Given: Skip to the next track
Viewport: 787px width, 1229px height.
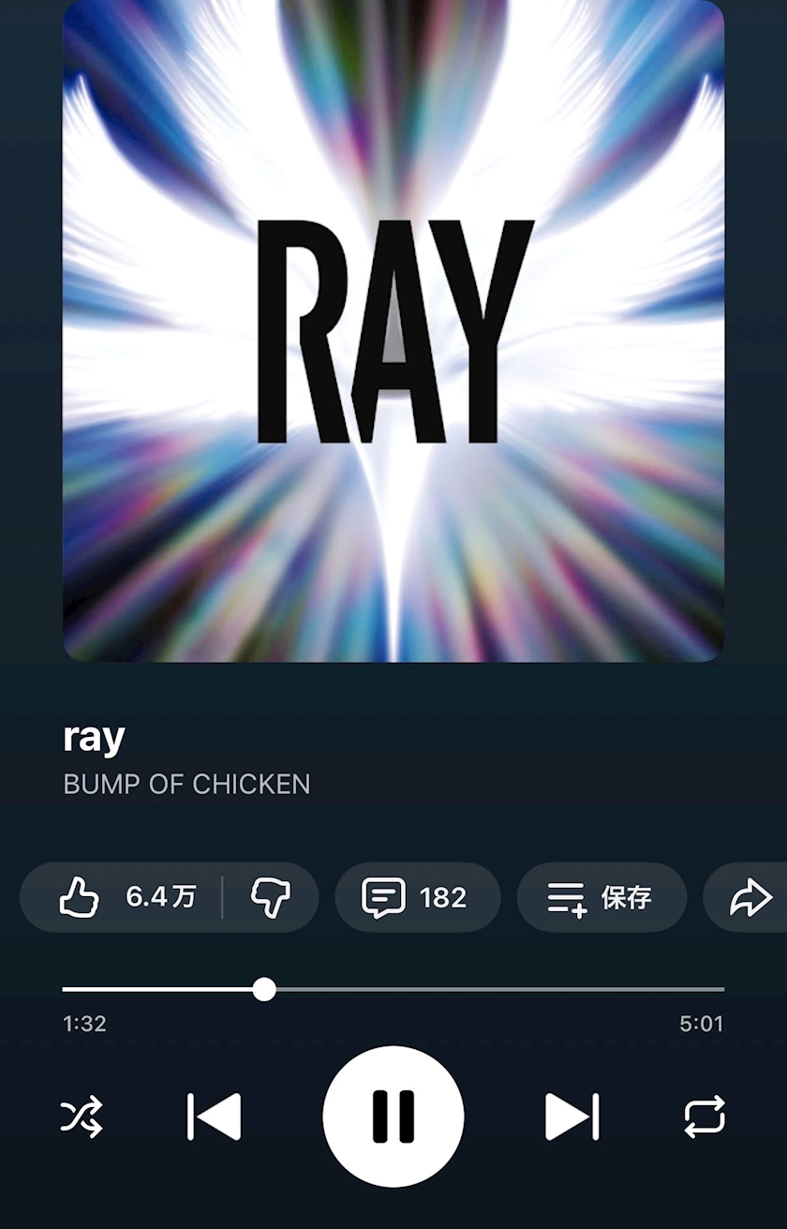Looking at the screenshot, I should click(x=572, y=1117).
